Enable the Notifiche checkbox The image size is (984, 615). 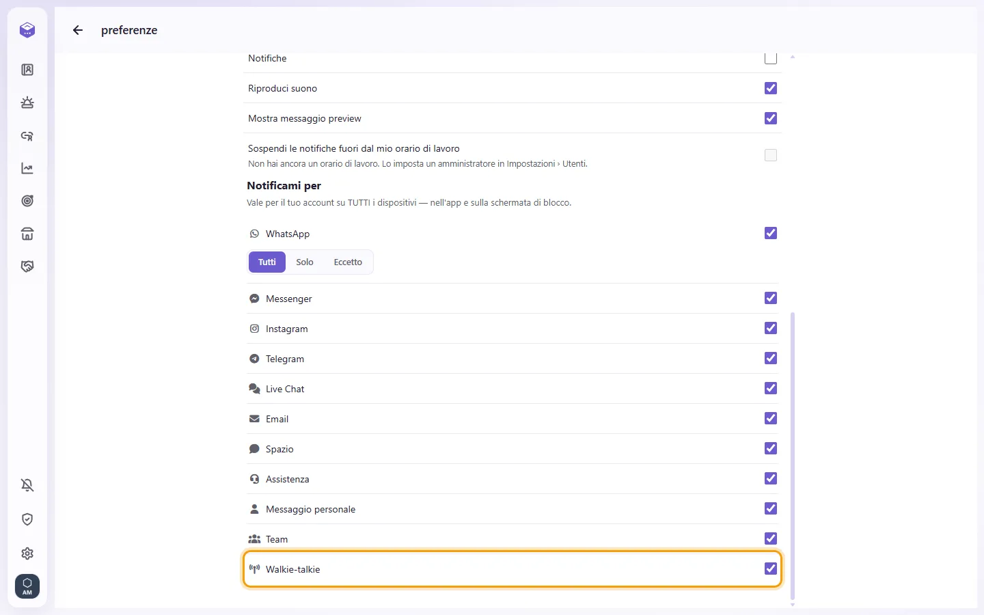[771, 58]
